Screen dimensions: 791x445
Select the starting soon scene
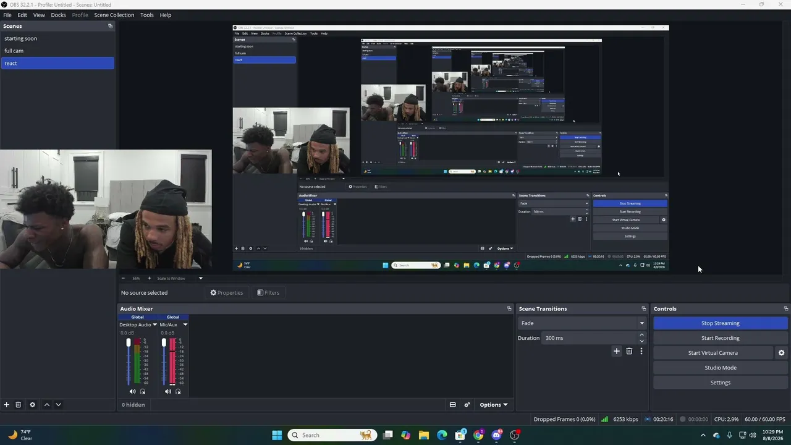(57, 38)
